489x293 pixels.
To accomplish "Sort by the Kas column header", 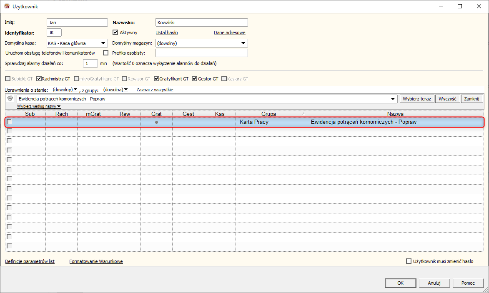I will [x=220, y=114].
